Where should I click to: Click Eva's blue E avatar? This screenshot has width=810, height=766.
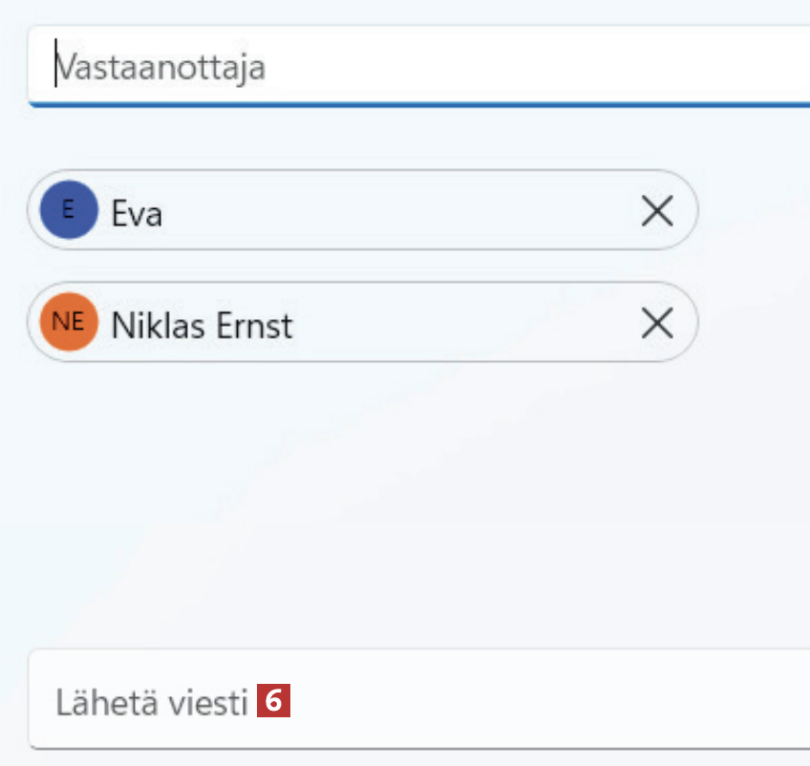[x=69, y=210]
